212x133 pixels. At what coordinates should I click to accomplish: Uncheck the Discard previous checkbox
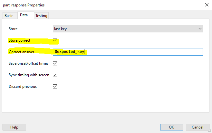point(55,87)
